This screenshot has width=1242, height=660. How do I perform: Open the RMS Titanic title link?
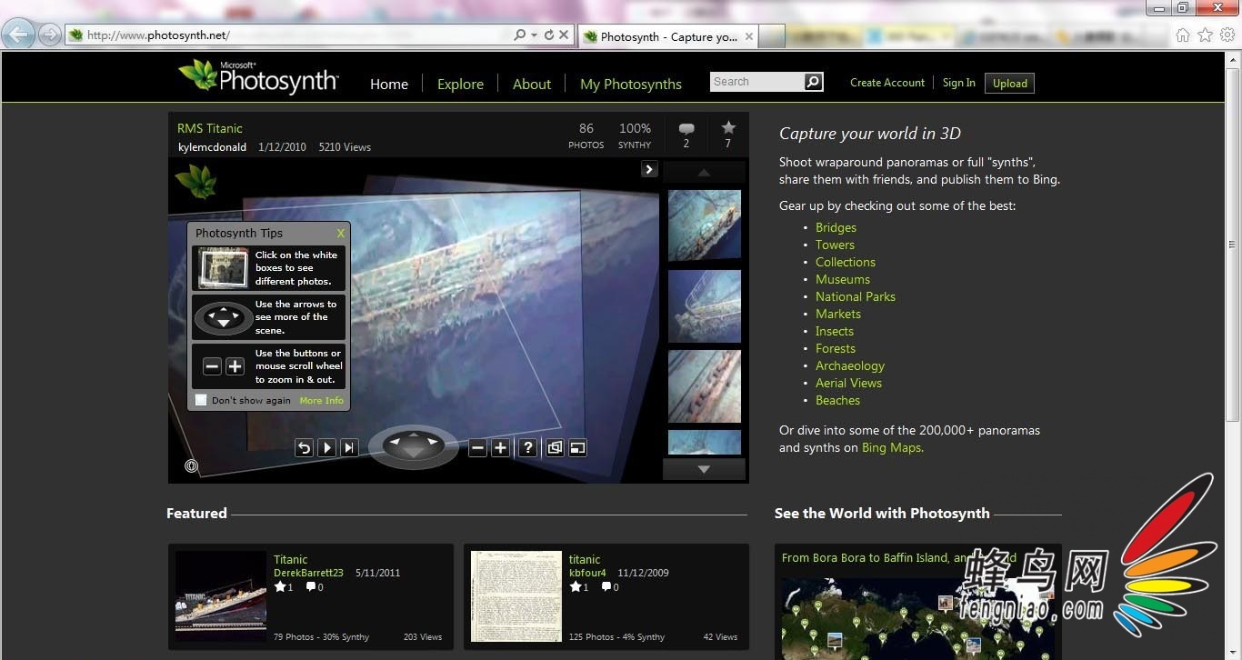click(x=210, y=128)
